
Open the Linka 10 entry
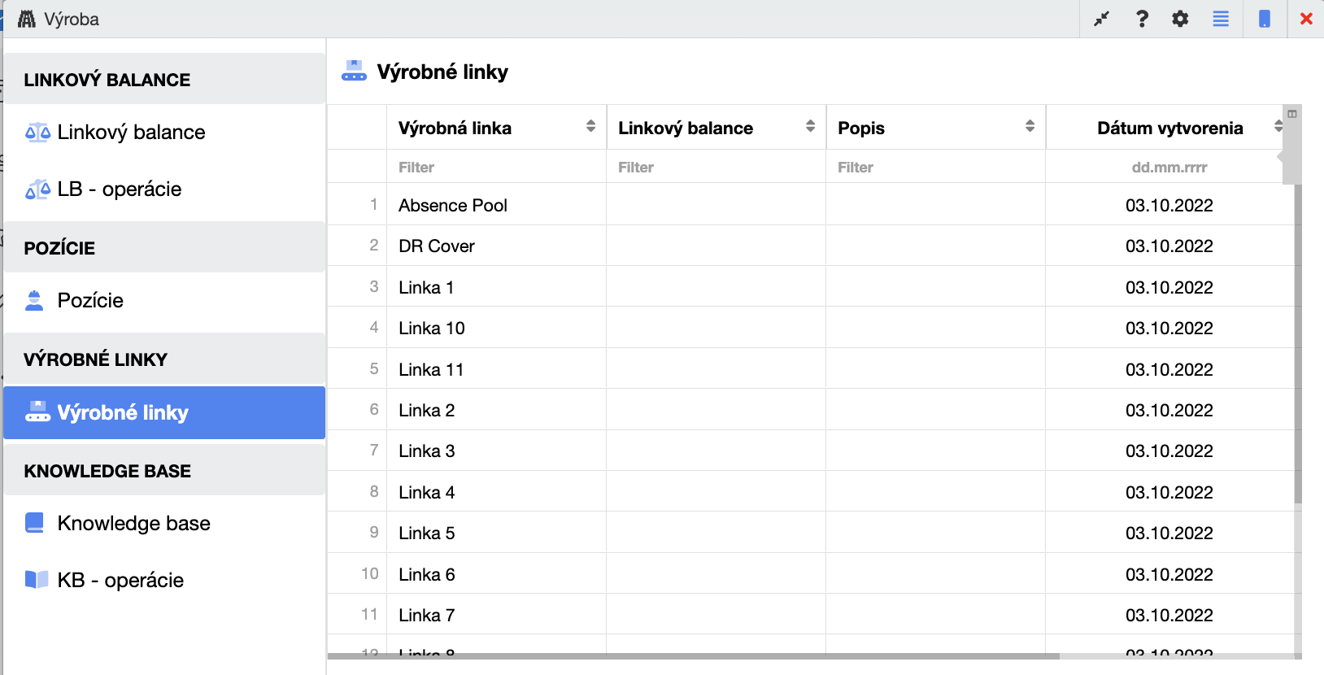(x=432, y=328)
